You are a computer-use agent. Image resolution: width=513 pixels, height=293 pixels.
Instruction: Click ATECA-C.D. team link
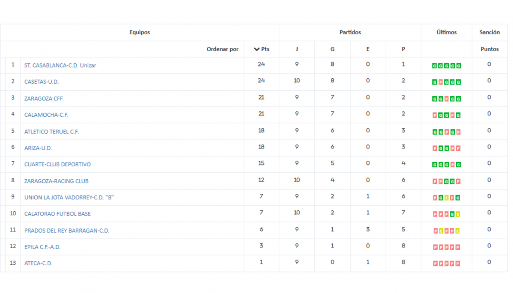(38, 263)
